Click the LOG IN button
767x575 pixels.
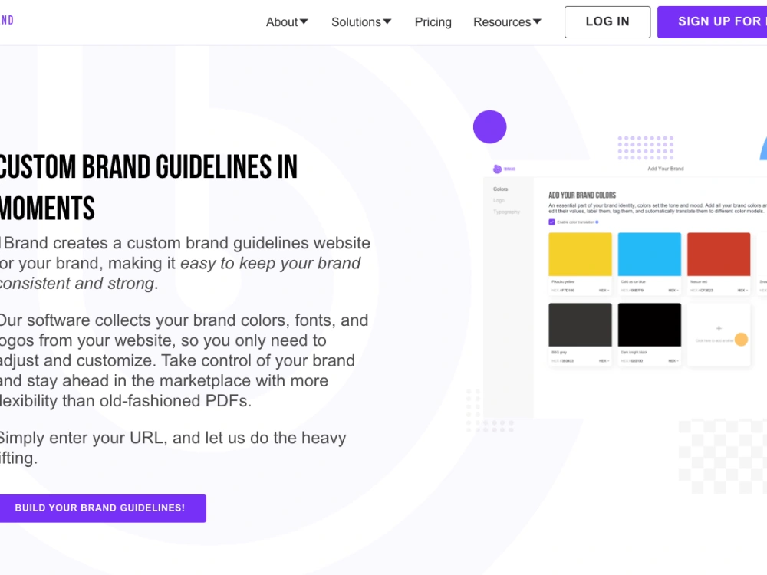607,22
